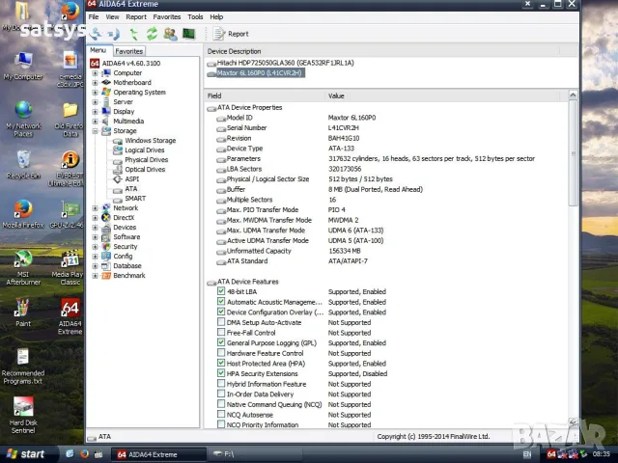Toggle Hardware Feature Control checkbox
The width and height of the screenshot is (618, 463).
point(221,353)
